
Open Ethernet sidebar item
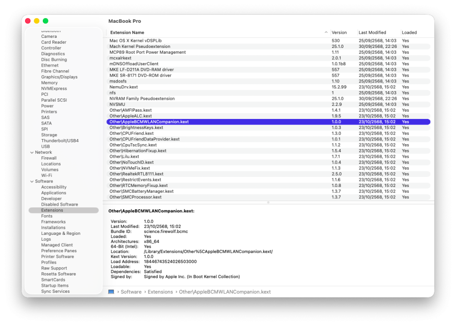pos(50,66)
